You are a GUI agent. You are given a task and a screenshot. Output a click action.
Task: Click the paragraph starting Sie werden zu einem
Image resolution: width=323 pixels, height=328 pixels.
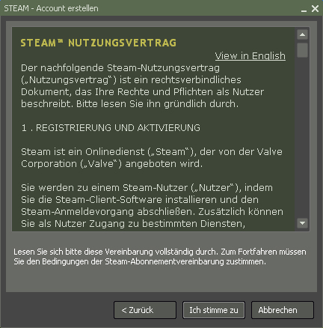tap(152, 206)
